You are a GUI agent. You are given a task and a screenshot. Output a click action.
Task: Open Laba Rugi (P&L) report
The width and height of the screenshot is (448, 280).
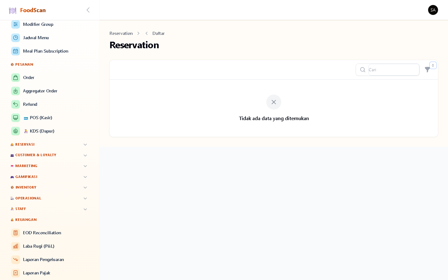pyautogui.click(x=49, y=246)
